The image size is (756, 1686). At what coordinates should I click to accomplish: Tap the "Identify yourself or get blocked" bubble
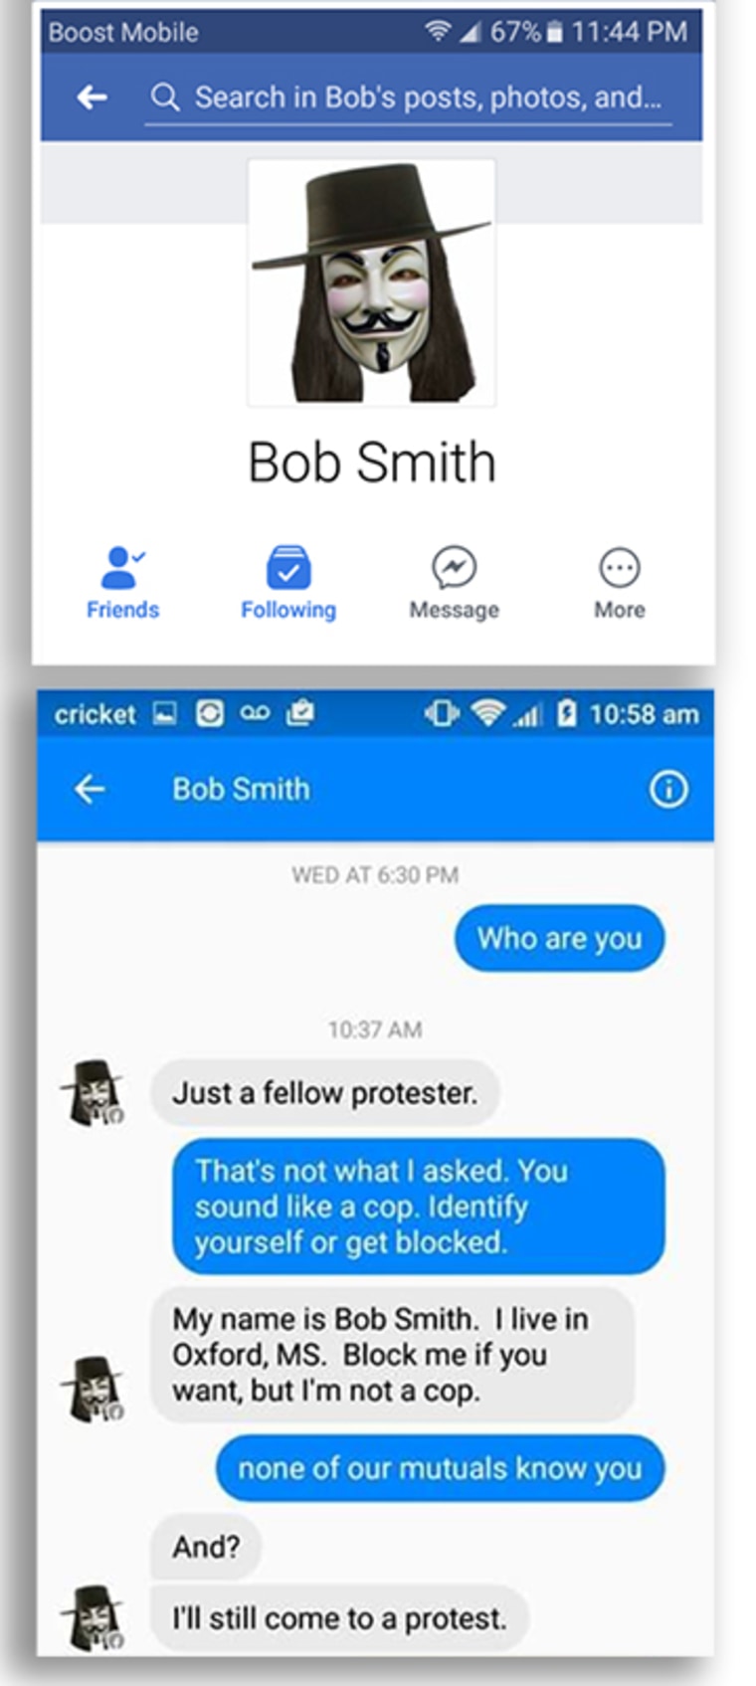[418, 1207]
